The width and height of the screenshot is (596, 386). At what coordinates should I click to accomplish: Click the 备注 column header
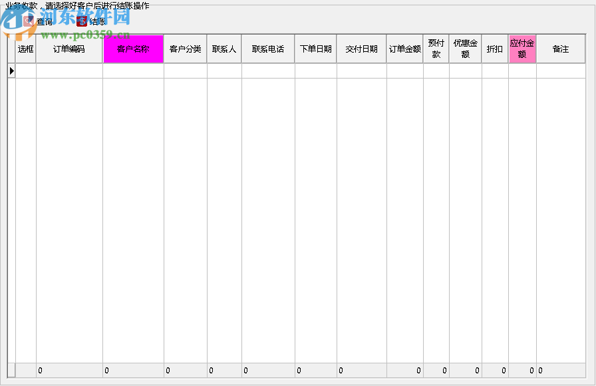coord(561,49)
